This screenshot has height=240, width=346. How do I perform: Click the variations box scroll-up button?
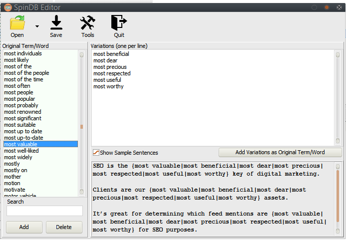338,55
